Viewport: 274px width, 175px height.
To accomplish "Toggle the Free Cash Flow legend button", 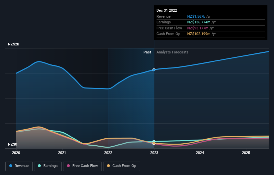I will [82, 166].
